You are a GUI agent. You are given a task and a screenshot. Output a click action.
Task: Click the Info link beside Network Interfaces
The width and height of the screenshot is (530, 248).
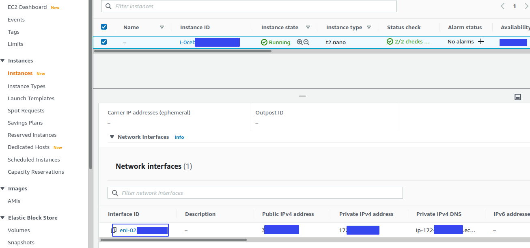[x=179, y=137]
